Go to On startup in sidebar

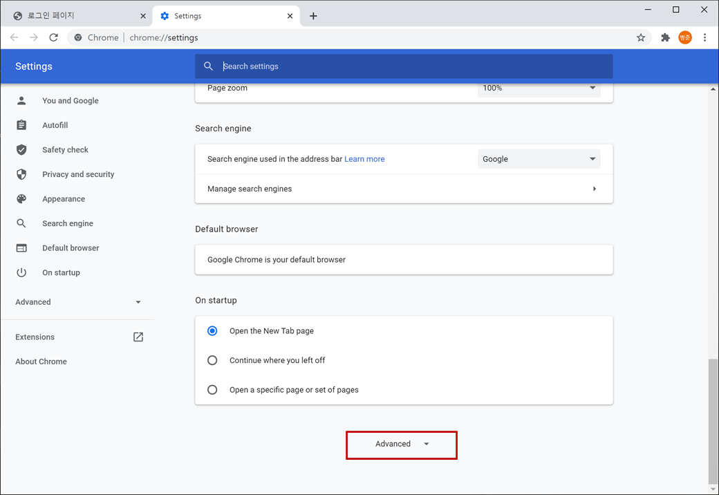[61, 272]
